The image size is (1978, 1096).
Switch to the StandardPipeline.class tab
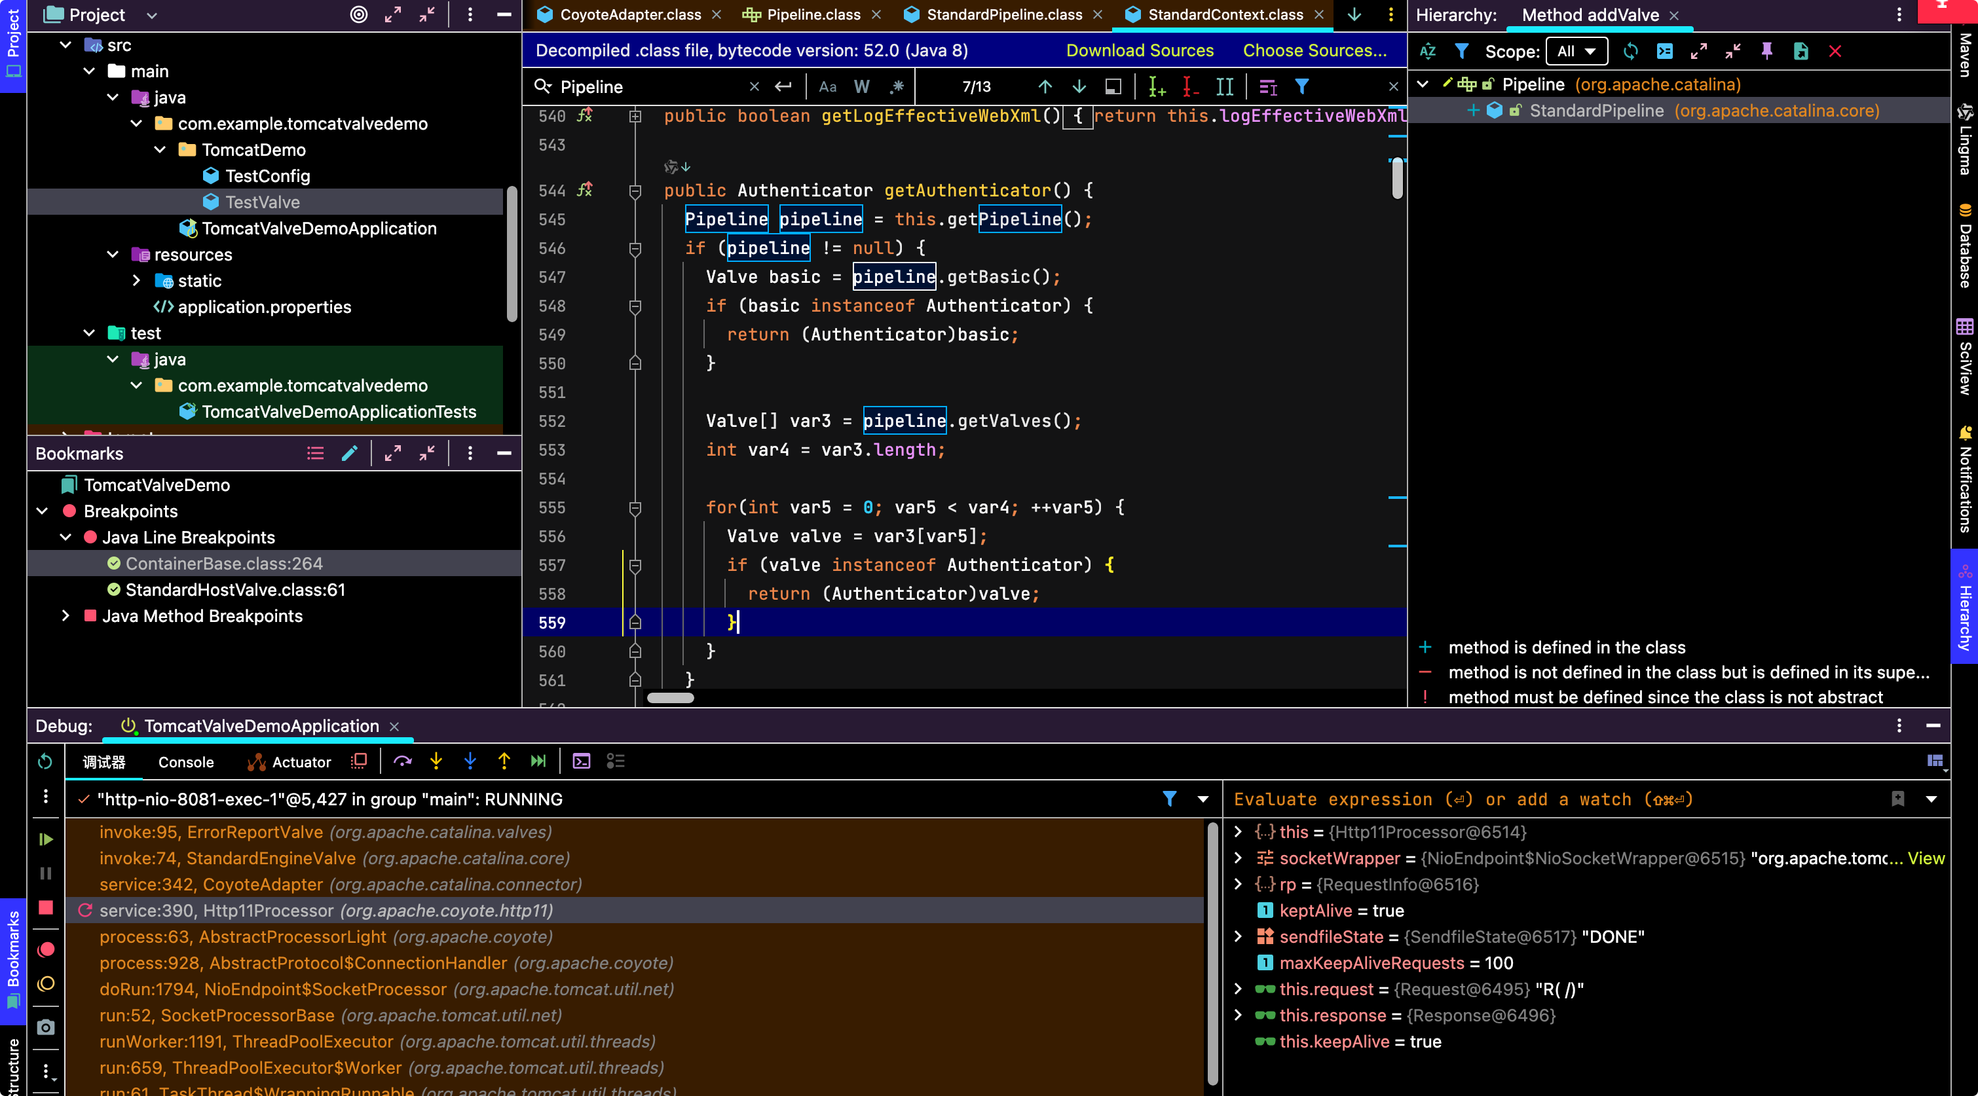coord(1004,14)
